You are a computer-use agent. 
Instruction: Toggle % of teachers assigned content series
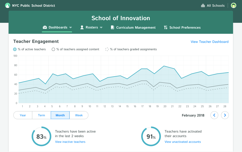pos(53,49)
